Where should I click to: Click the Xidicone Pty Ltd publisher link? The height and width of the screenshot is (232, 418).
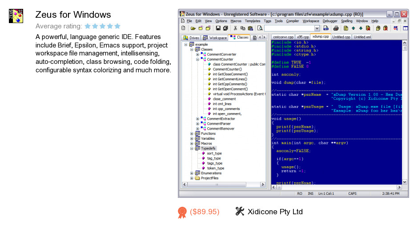tap(275, 212)
